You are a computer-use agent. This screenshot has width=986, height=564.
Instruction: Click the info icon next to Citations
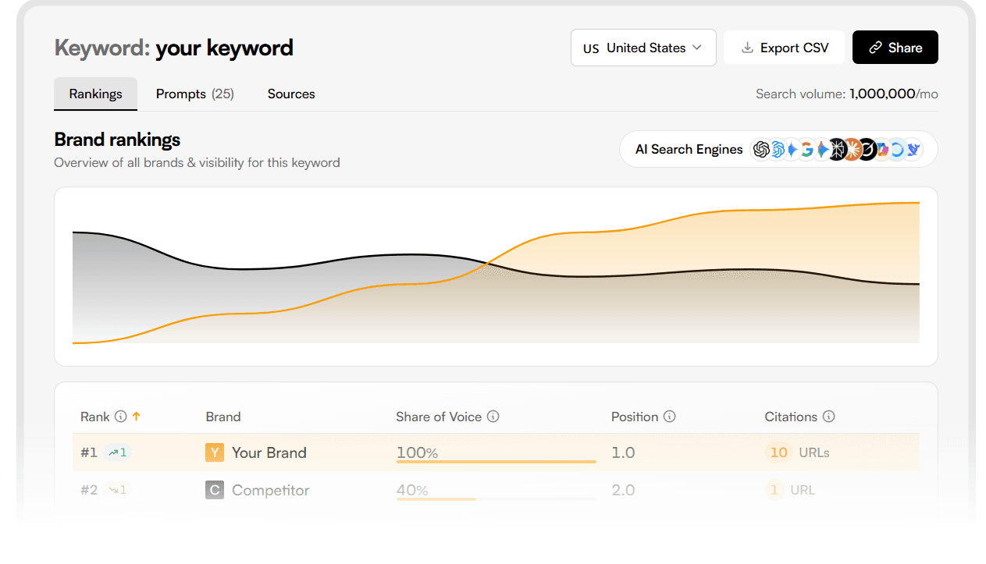coord(828,417)
